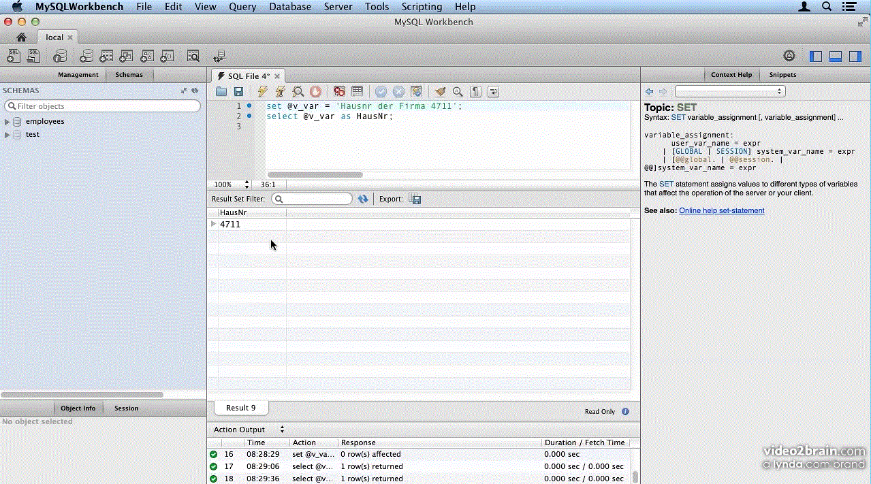Open the object inspector icon

click(x=60, y=57)
